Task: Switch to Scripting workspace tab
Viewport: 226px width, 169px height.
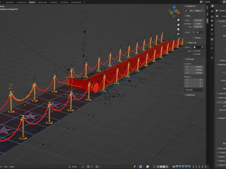Action: point(54,2)
